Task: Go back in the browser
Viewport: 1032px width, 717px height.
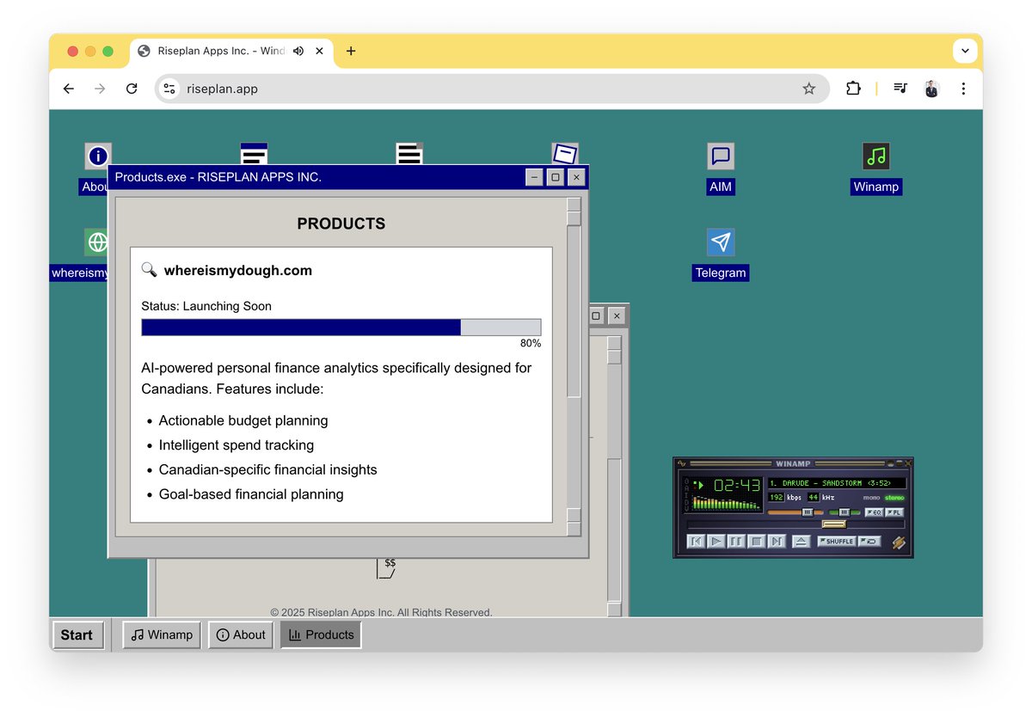Action: [x=69, y=89]
